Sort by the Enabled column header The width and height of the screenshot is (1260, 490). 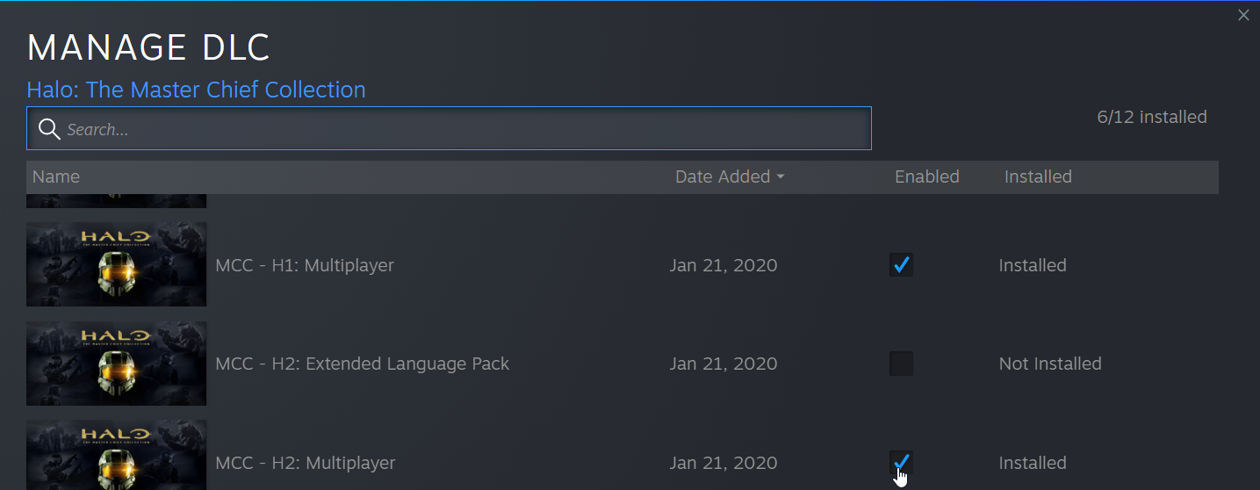pyautogui.click(x=926, y=177)
